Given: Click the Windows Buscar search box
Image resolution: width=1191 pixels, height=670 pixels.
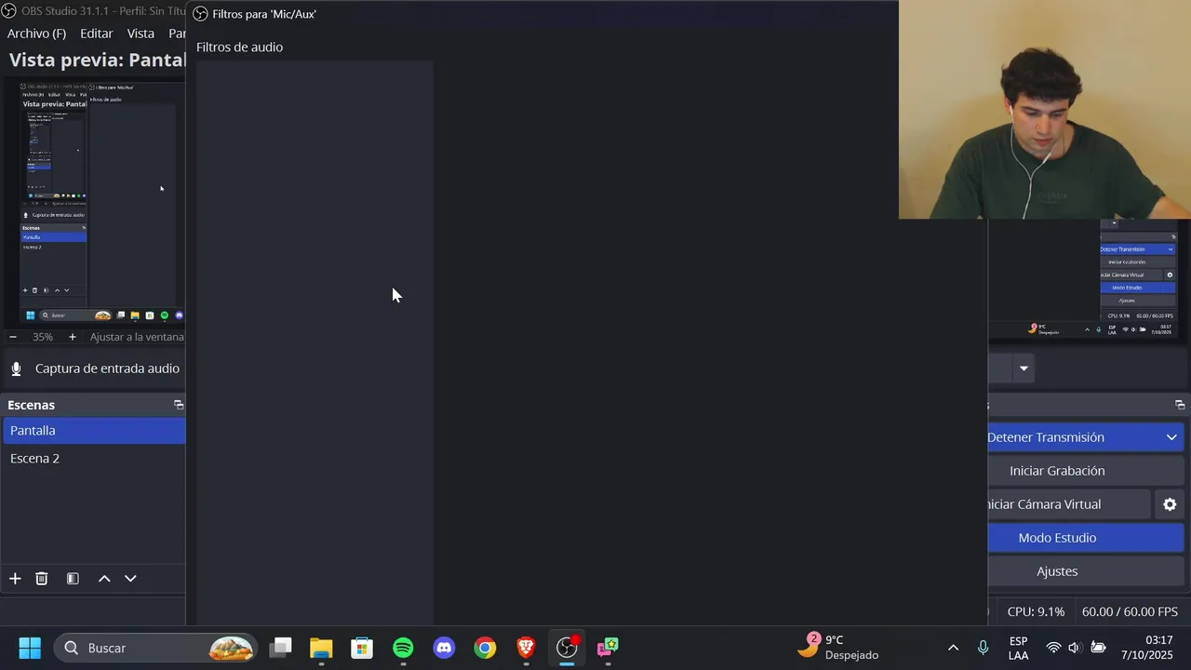Looking at the screenshot, I should (x=156, y=648).
